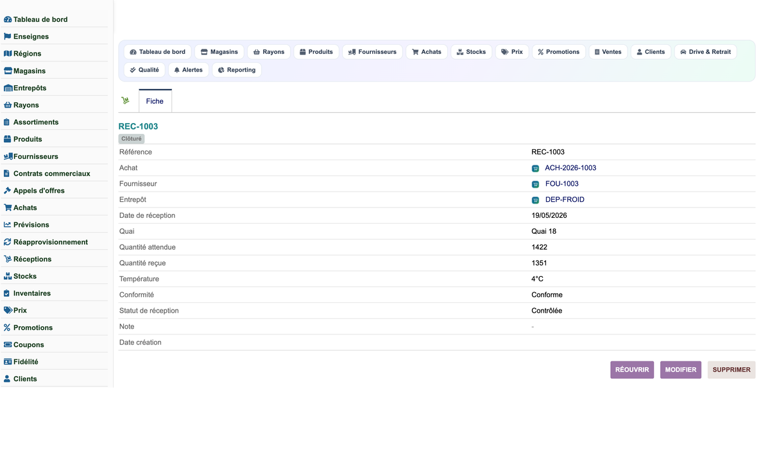Click the Fournisseurs dolly icon in sidebar

(x=8, y=156)
